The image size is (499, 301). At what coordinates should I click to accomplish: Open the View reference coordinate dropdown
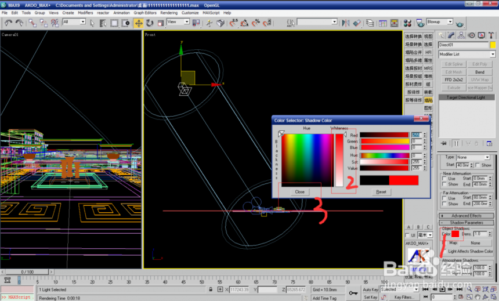point(178,21)
